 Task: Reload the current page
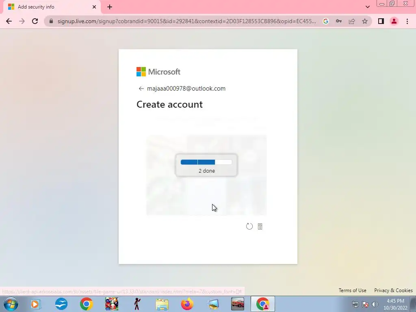(x=35, y=21)
